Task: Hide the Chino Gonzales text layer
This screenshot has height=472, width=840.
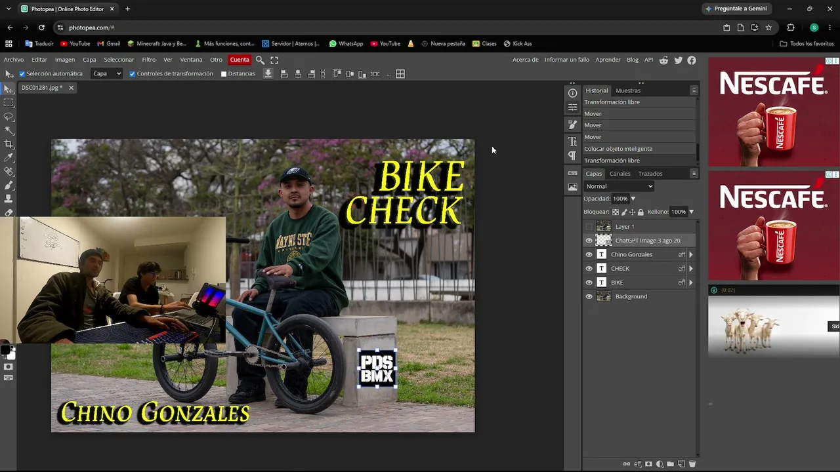Action: tap(589, 254)
